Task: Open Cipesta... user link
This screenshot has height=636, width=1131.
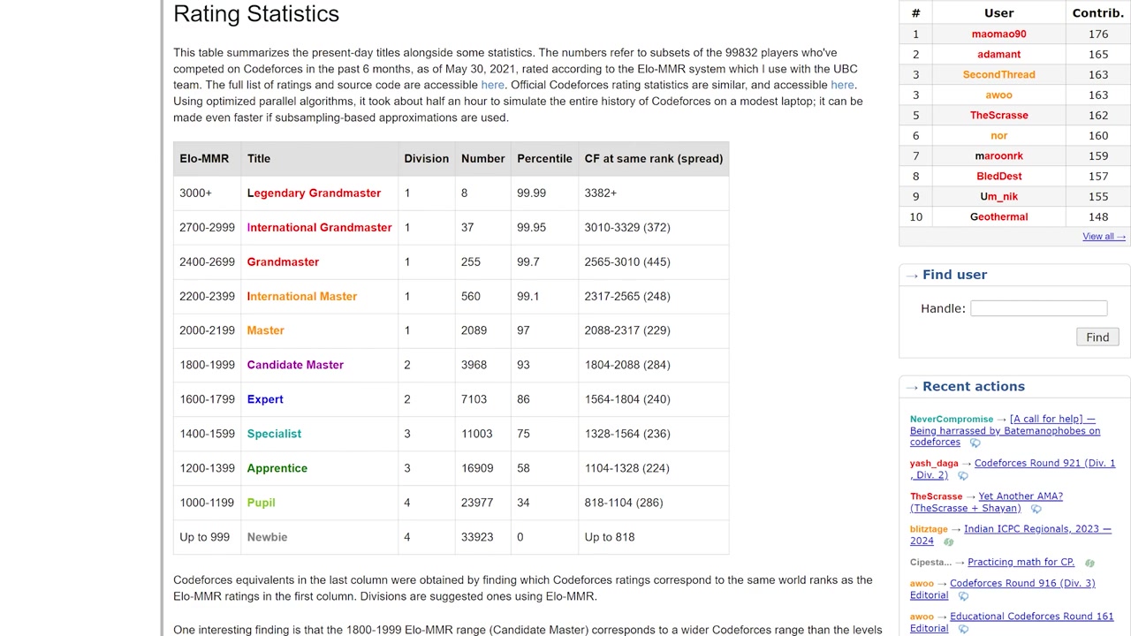Action: pos(930,562)
